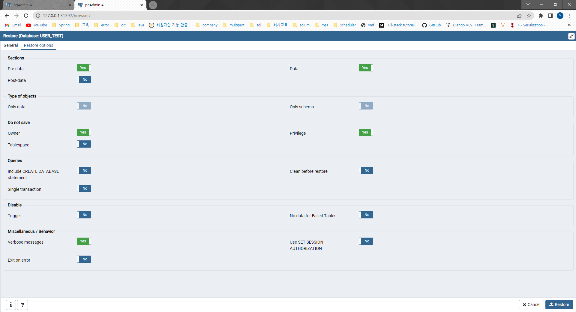Enable Include CREATE DATABASE statement
The width and height of the screenshot is (576, 312).
click(84, 170)
